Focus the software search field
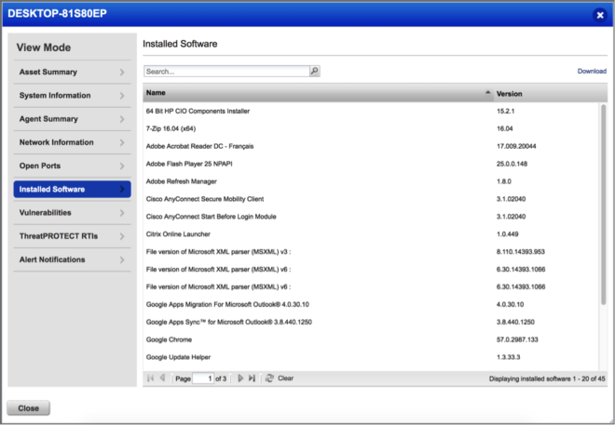Image resolution: width=615 pixels, height=425 pixels. click(x=226, y=72)
